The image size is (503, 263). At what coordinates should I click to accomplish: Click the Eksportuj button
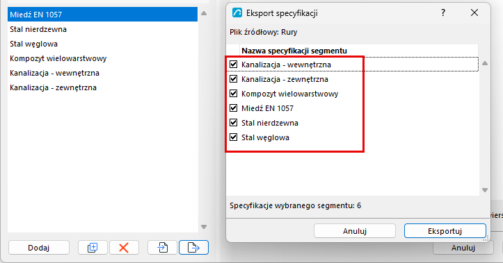pos(445,230)
